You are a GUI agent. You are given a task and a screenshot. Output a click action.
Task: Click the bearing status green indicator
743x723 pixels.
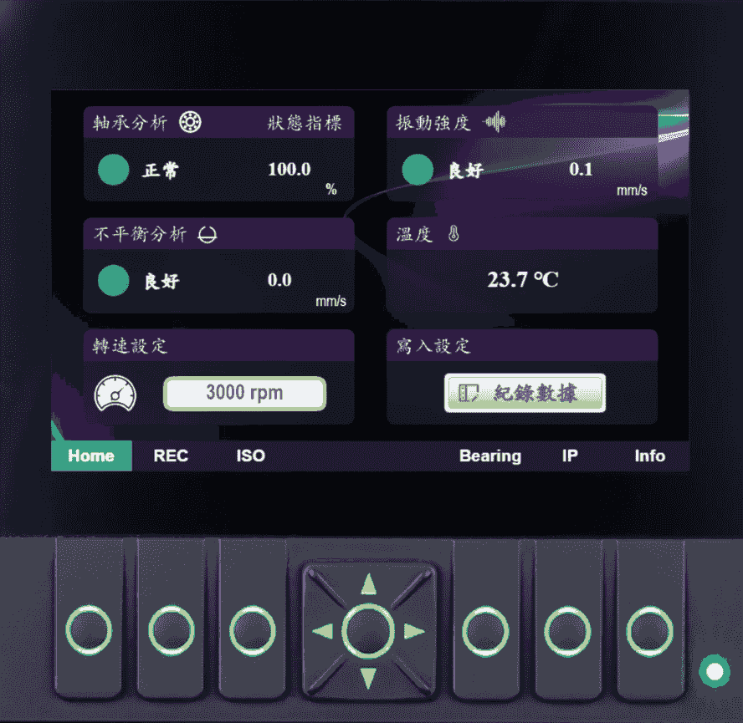tap(114, 170)
